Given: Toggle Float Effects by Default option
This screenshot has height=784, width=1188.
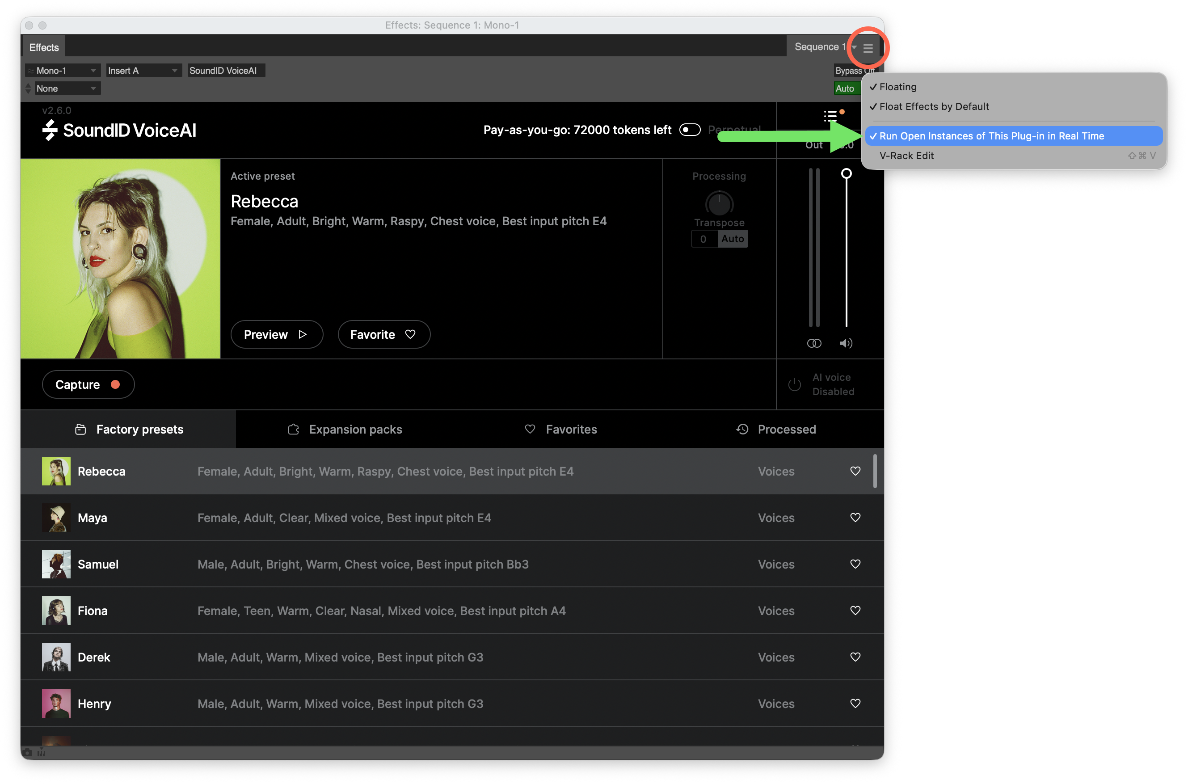Looking at the screenshot, I should (1014, 106).
